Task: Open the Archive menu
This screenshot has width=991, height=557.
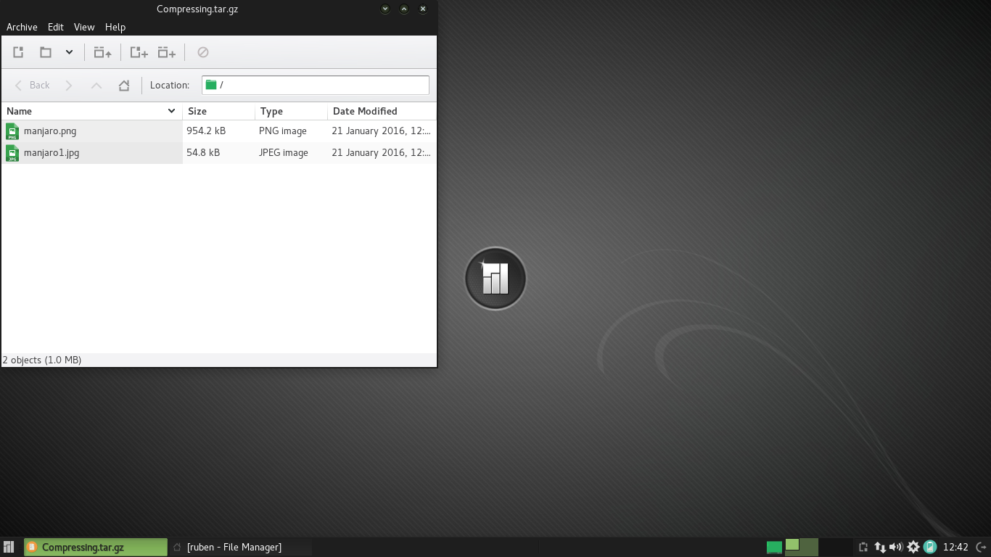Action: tap(22, 27)
